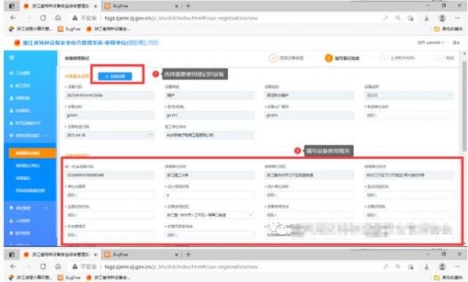The height and width of the screenshot is (282, 468).
Task: Open upper browser settings and more menu
Action: coord(458,18)
